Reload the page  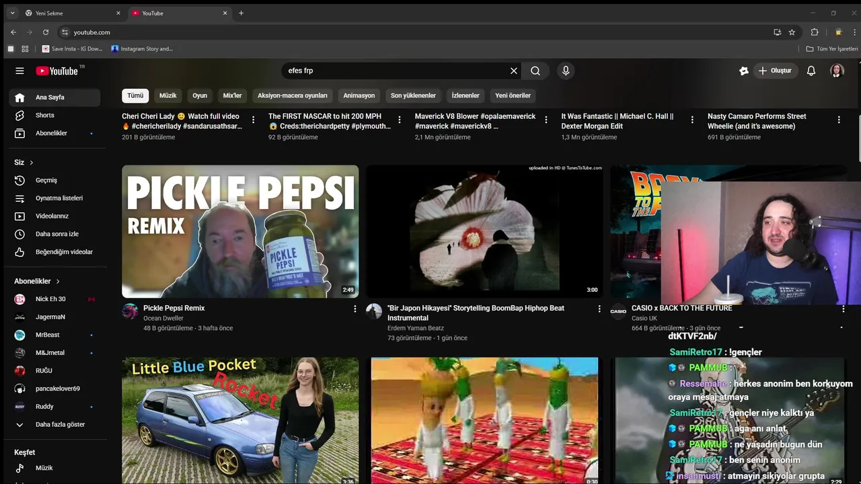point(46,32)
